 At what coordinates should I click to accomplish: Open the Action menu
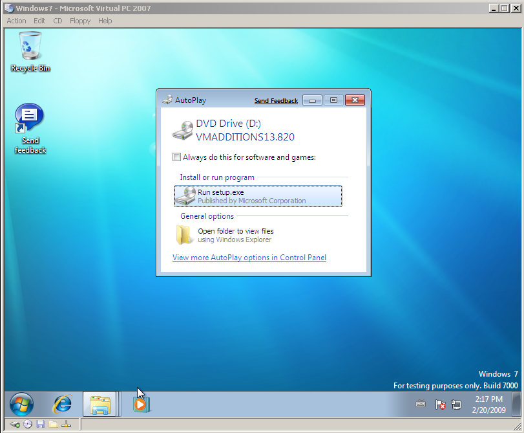(16, 21)
